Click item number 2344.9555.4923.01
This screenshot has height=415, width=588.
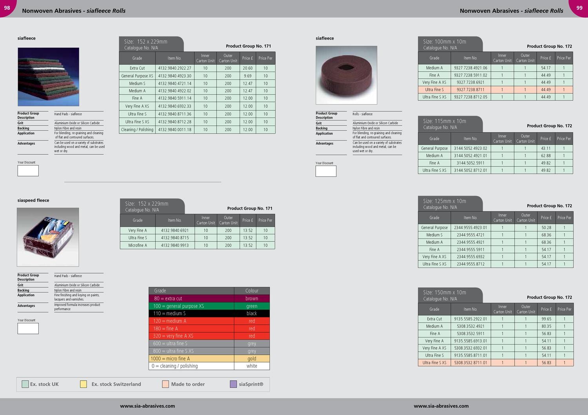[x=471, y=227]
